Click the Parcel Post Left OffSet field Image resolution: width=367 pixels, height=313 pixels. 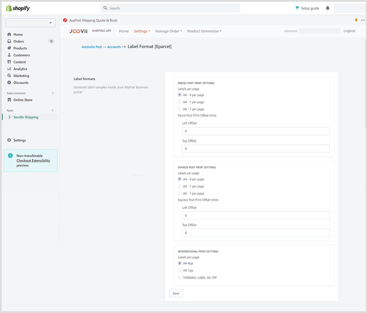(x=256, y=131)
